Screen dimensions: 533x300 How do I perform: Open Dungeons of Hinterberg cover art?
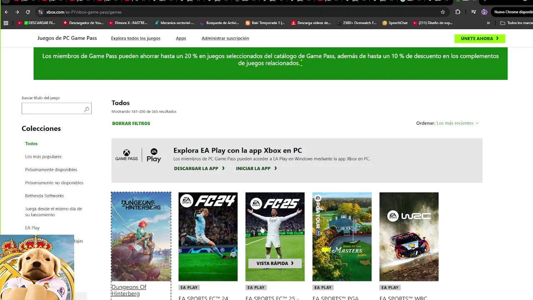point(141,237)
